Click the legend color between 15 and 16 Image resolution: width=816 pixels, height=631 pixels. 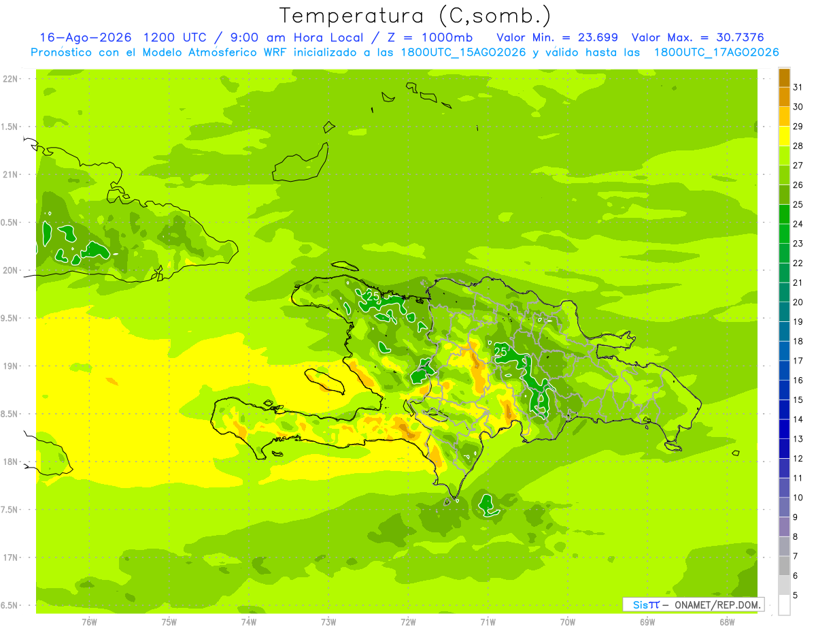784,390
